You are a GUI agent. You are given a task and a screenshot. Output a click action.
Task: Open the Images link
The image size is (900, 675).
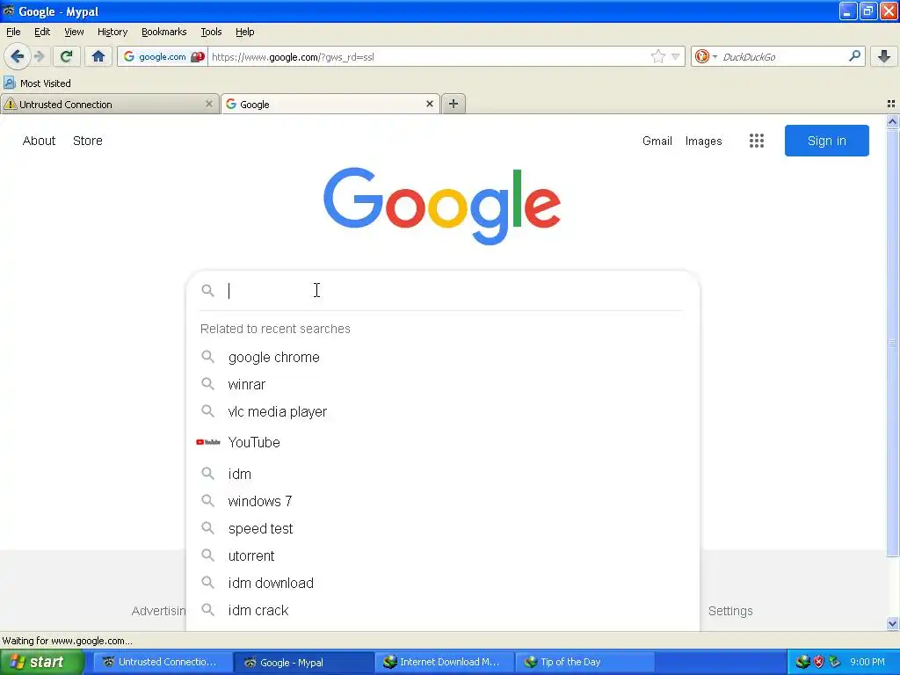703,141
